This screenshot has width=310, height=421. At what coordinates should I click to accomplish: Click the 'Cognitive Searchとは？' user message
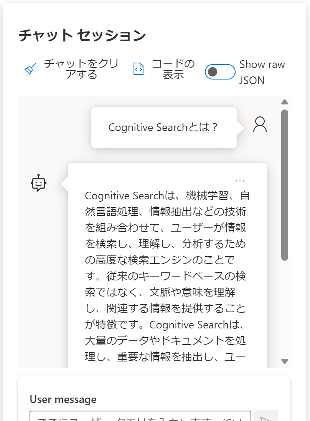pyautogui.click(x=164, y=127)
